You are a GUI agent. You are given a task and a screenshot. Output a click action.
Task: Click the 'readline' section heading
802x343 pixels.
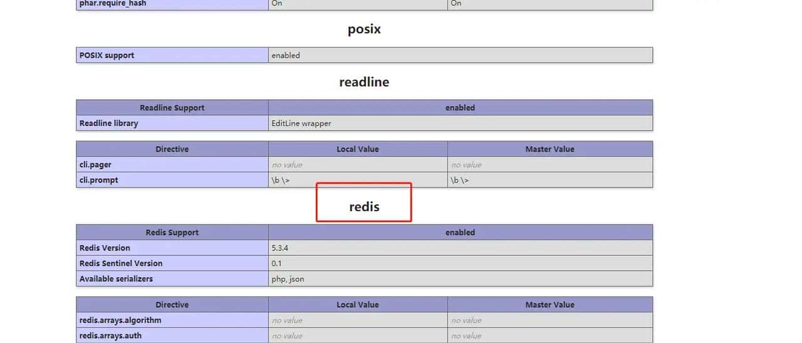coord(364,82)
